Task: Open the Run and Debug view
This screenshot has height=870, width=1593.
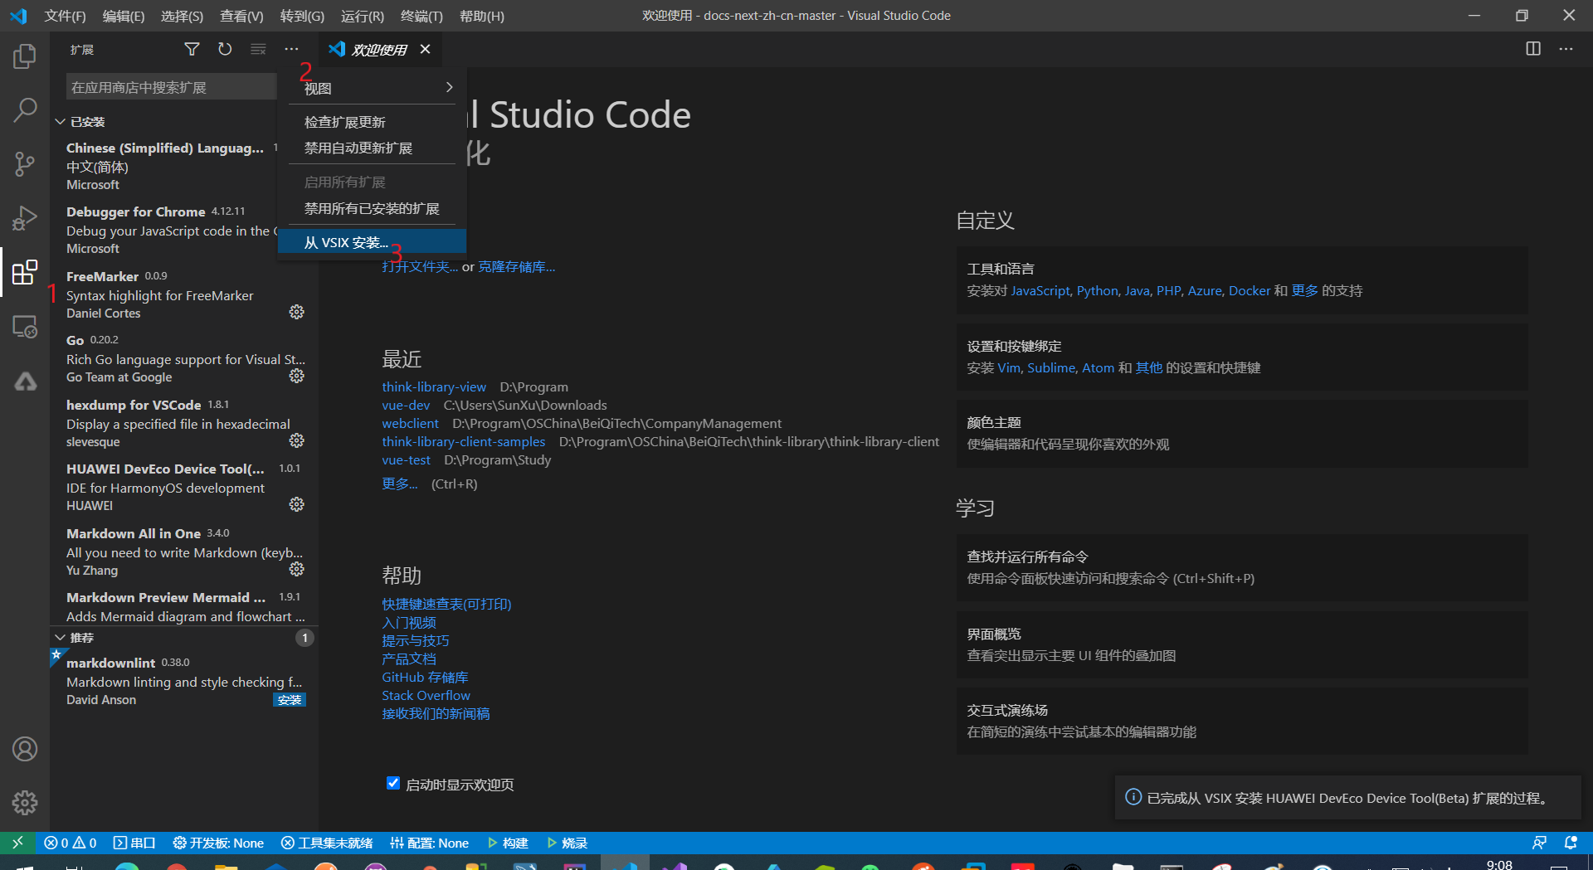Action: click(x=25, y=218)
